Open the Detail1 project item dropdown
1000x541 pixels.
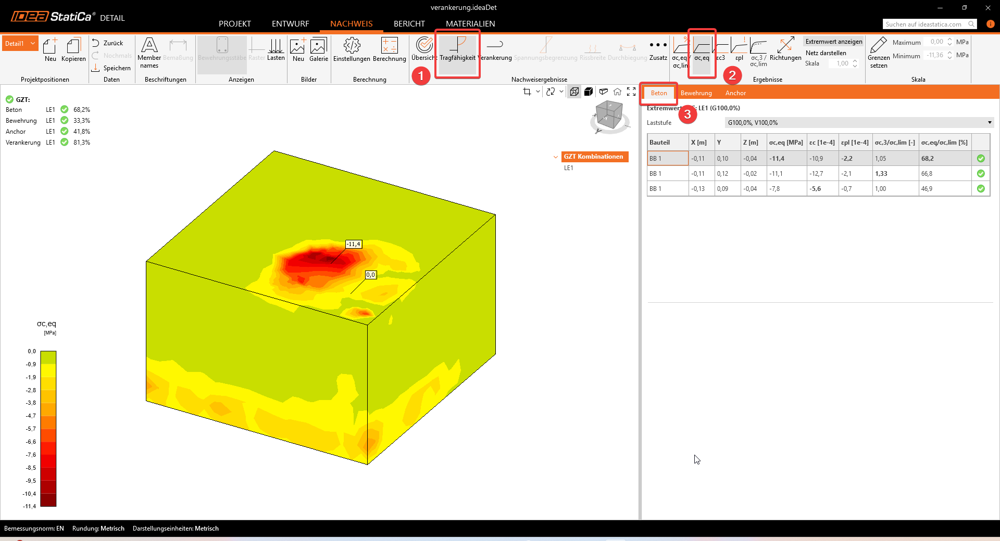click(33, 43)
